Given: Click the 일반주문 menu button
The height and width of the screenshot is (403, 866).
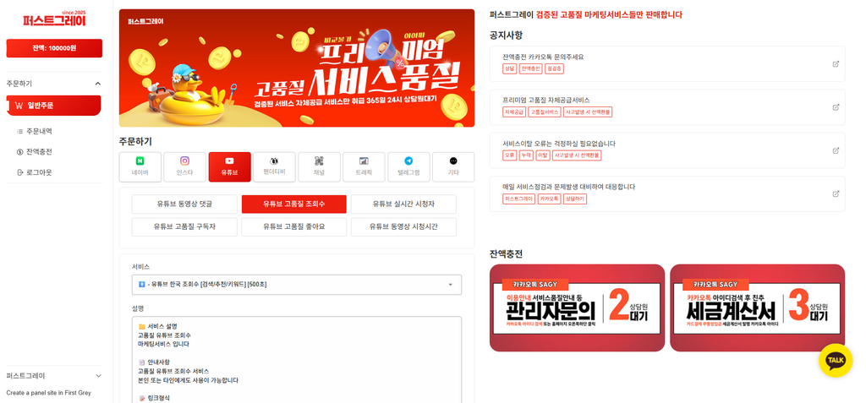Looking at the screenshot, I should [53, 106].
